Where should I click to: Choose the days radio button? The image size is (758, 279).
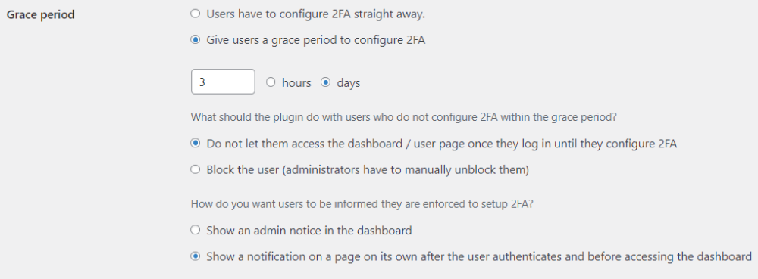point(325,82)
